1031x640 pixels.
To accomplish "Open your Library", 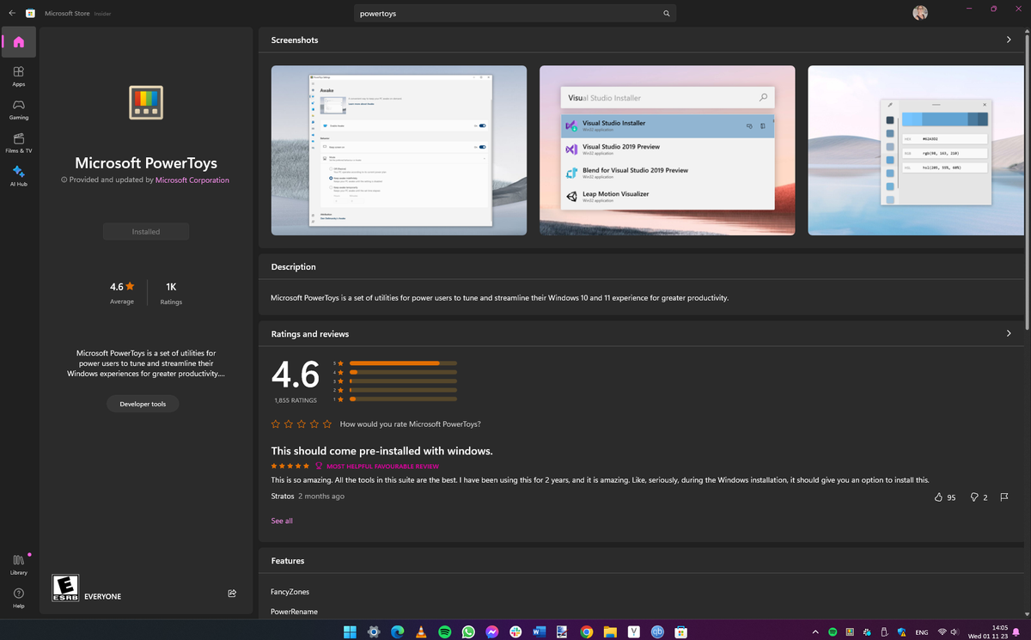I will (18, 563).
